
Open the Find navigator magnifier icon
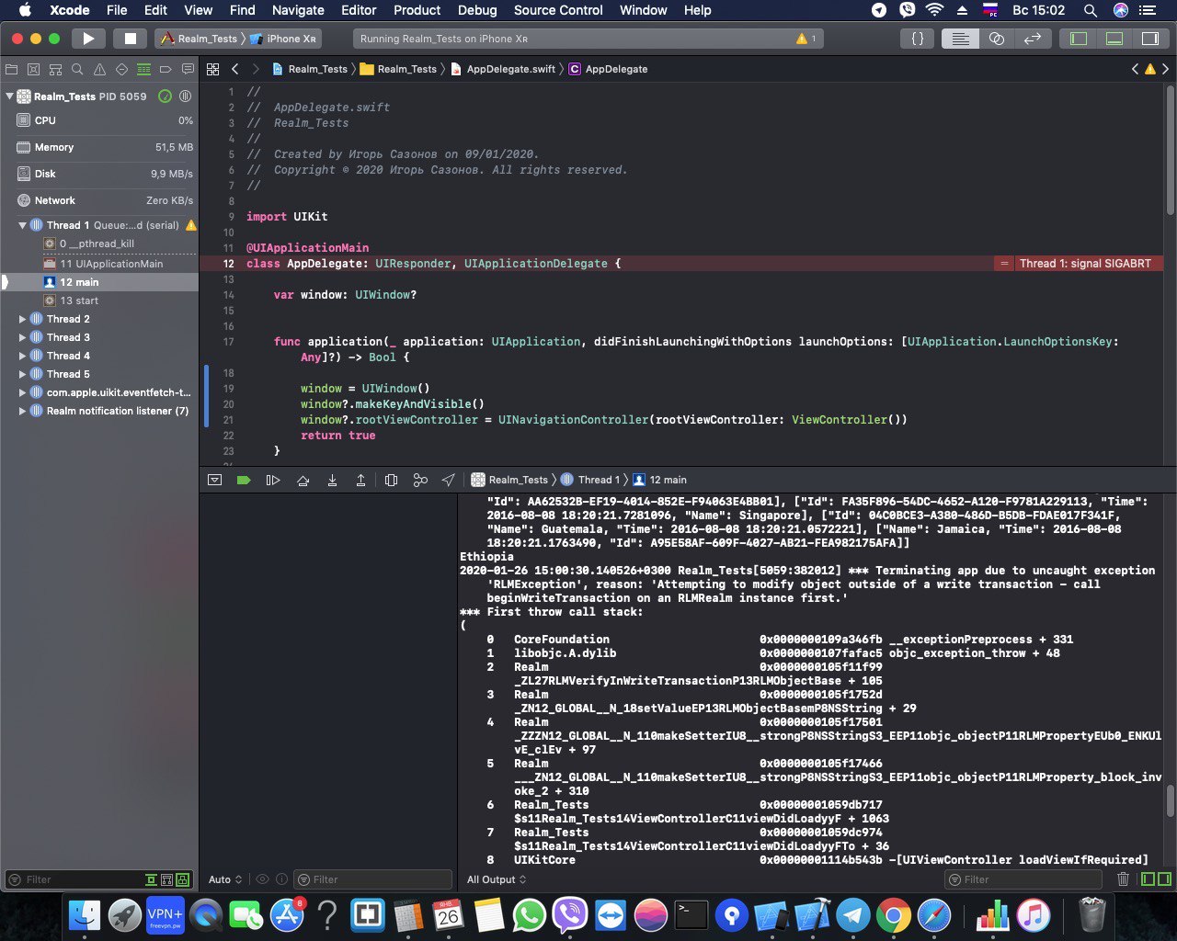[x=77, y=69]
